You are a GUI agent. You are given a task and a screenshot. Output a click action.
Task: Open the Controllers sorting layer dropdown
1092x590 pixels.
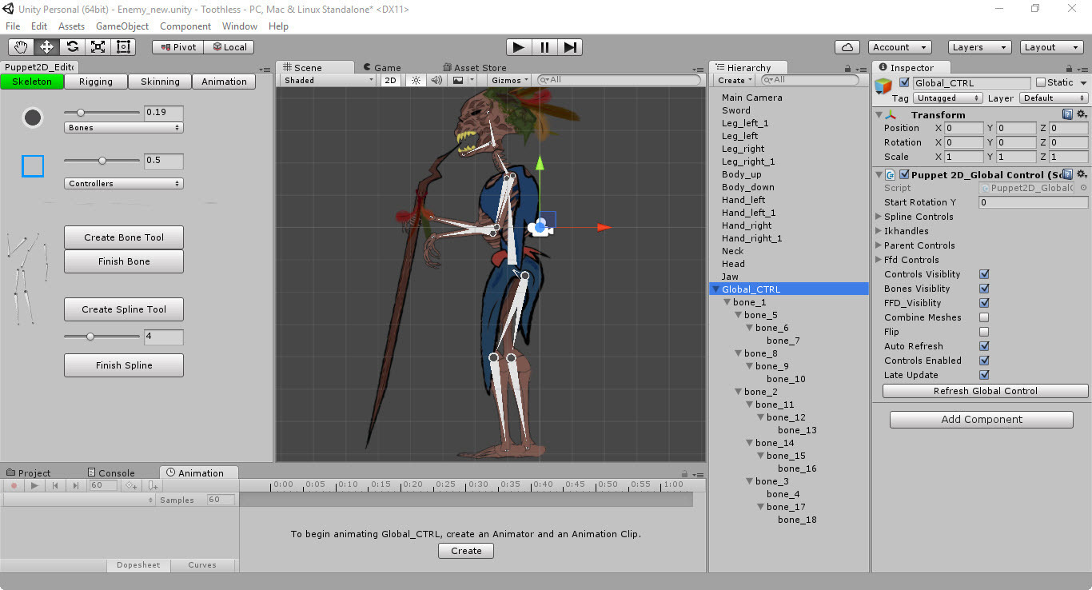[124, 184]
